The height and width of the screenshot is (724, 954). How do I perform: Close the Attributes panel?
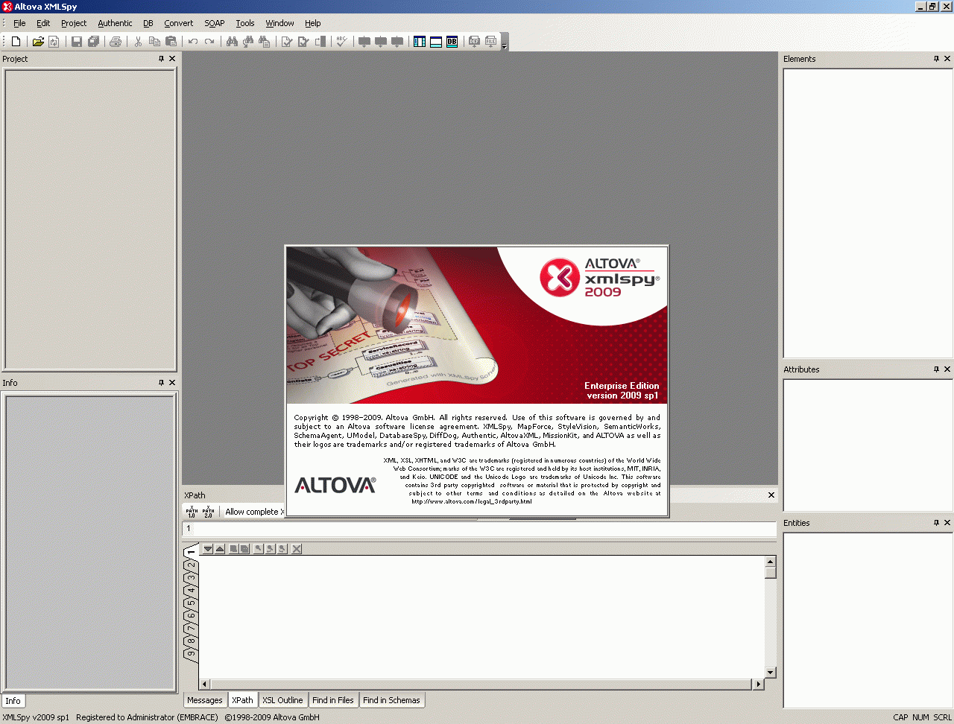tap(947, 369)
